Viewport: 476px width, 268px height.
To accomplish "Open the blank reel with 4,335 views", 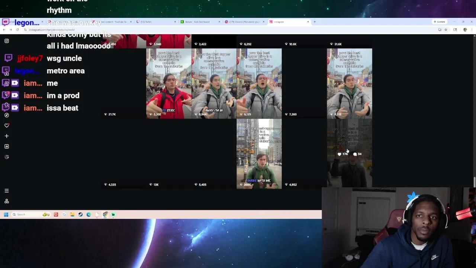I will [x=123, y=154].
